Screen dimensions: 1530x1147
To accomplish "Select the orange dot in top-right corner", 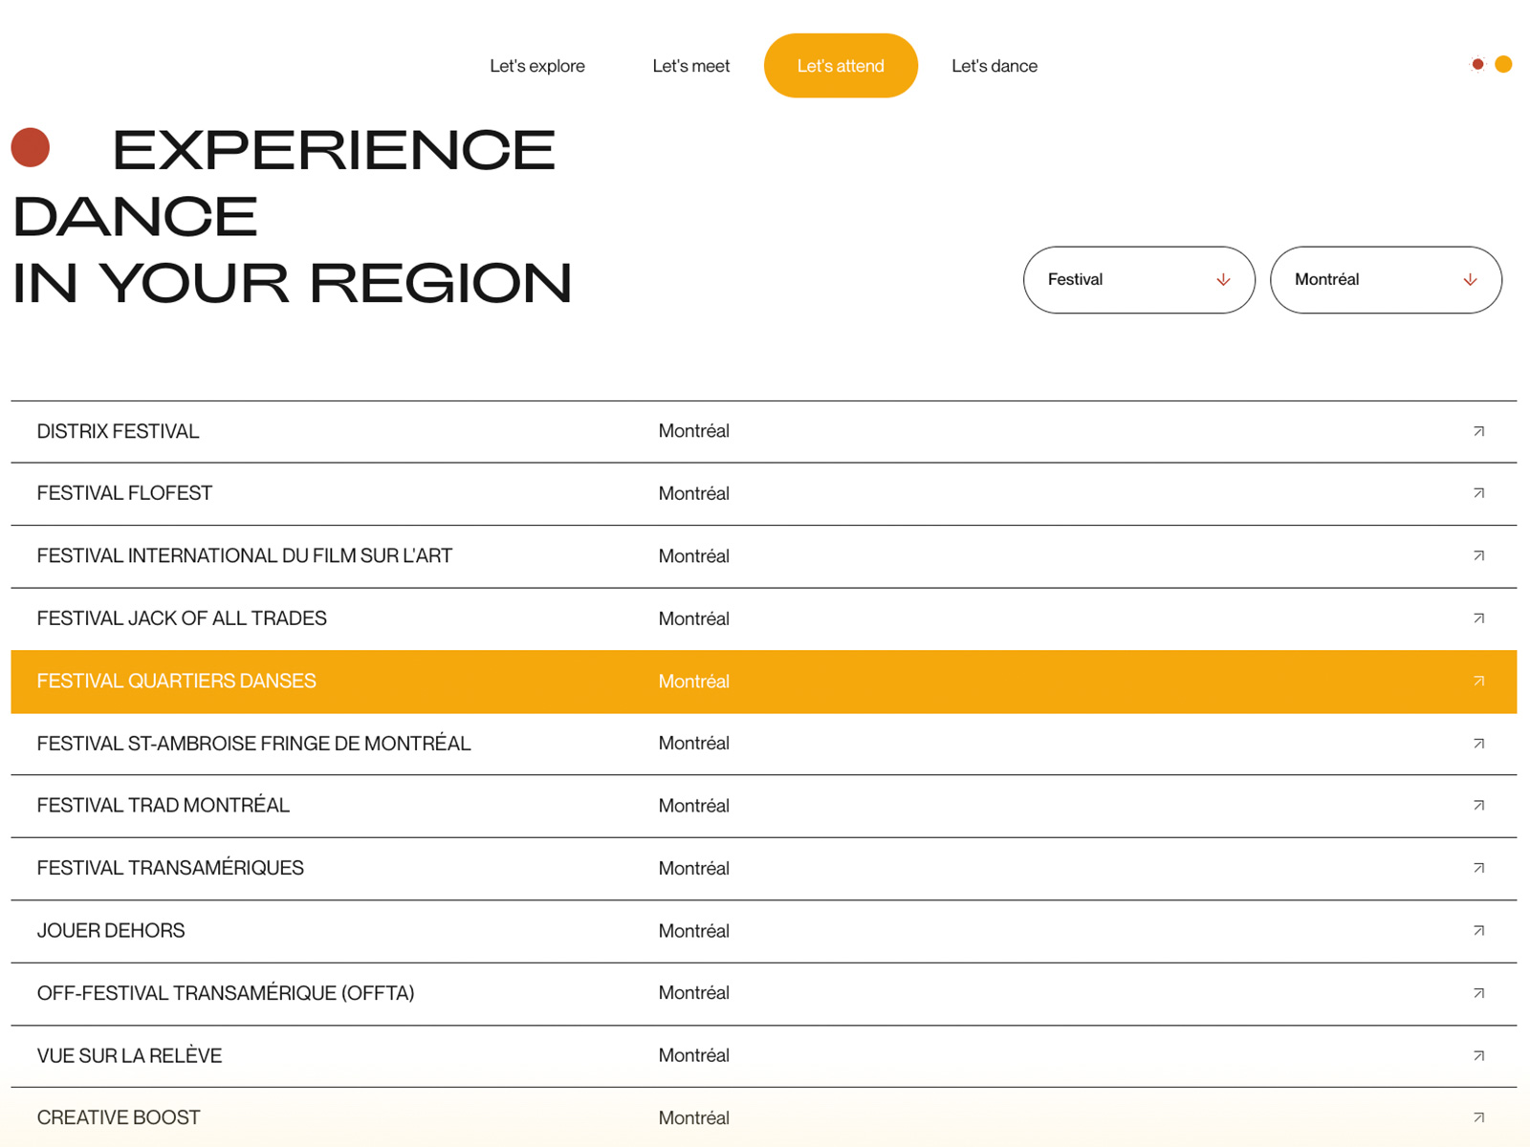I will [x=1503, y=64].
